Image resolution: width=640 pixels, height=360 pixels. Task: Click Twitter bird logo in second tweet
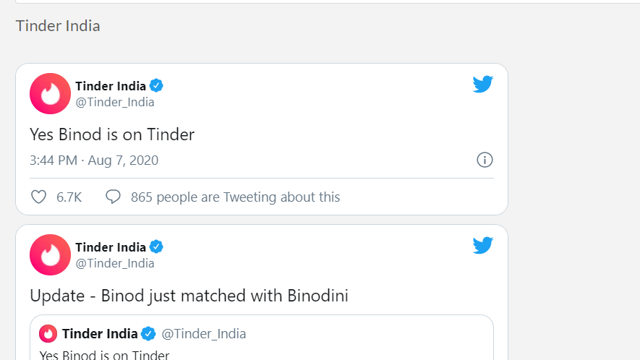pos(483,246)
